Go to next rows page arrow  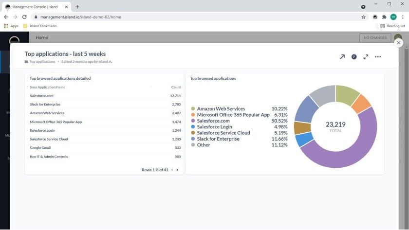tap(177, 170)
